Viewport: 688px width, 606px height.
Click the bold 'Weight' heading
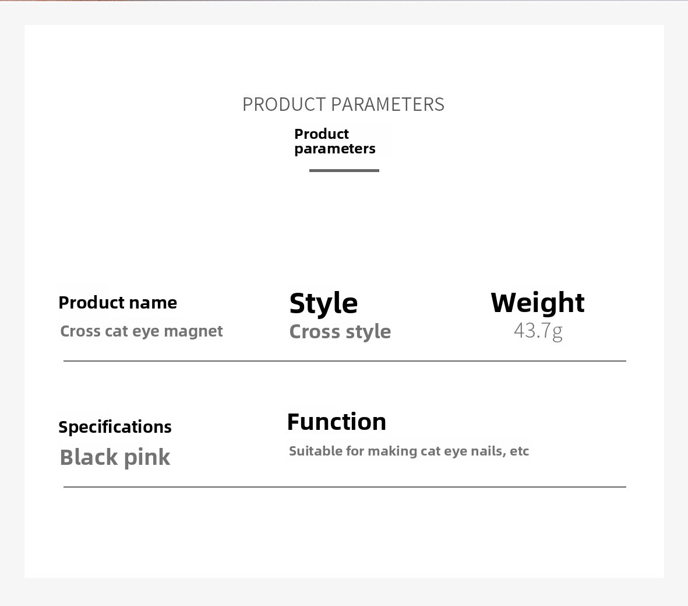[537, 303]
